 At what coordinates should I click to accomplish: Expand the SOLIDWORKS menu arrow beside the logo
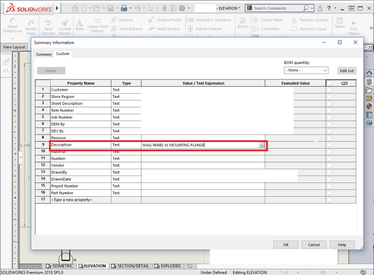(x=57, y=8)
